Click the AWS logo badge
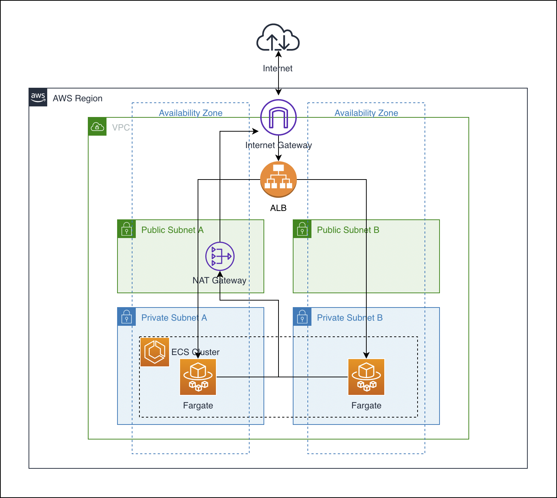The image size is (557, 498). pos(38,97)
